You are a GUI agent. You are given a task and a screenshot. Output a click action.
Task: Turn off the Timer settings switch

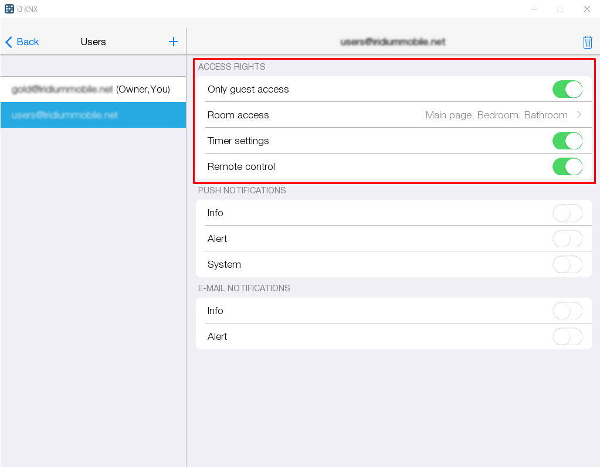(567, 141)
